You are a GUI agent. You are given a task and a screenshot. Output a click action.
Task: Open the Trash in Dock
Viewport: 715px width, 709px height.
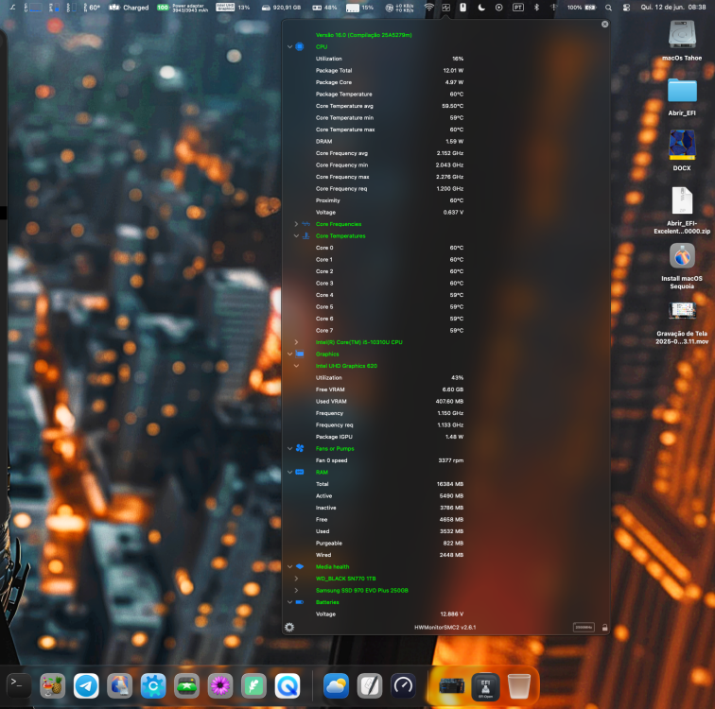coord(519,685)
